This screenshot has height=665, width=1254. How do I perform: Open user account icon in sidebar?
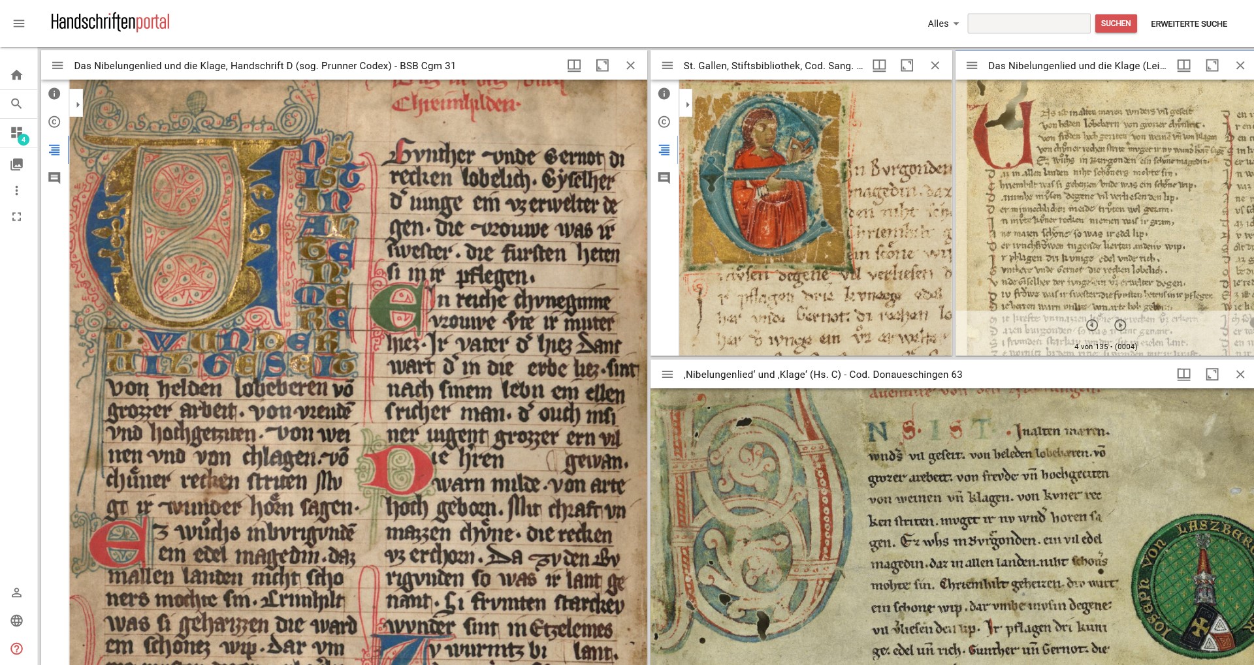point(17,593)
